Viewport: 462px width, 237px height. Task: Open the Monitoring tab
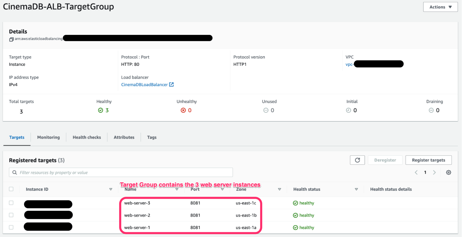[x=48, y=137]
